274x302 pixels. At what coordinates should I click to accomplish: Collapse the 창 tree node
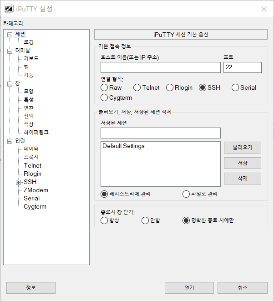coord(10,84)
